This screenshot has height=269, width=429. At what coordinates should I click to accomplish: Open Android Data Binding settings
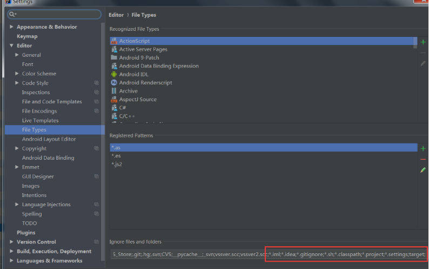[x=48, y=158]
